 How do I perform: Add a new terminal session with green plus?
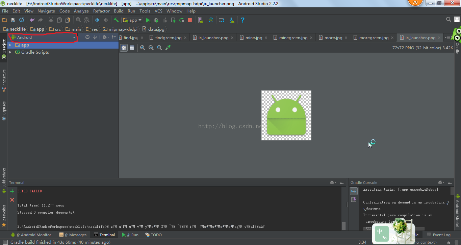click(12, 191)
